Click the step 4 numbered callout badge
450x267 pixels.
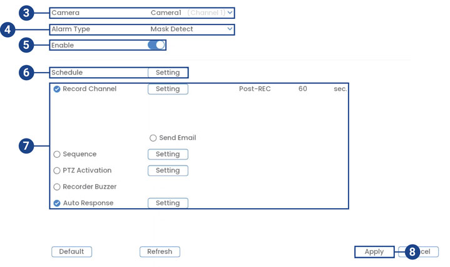(8, 29)
